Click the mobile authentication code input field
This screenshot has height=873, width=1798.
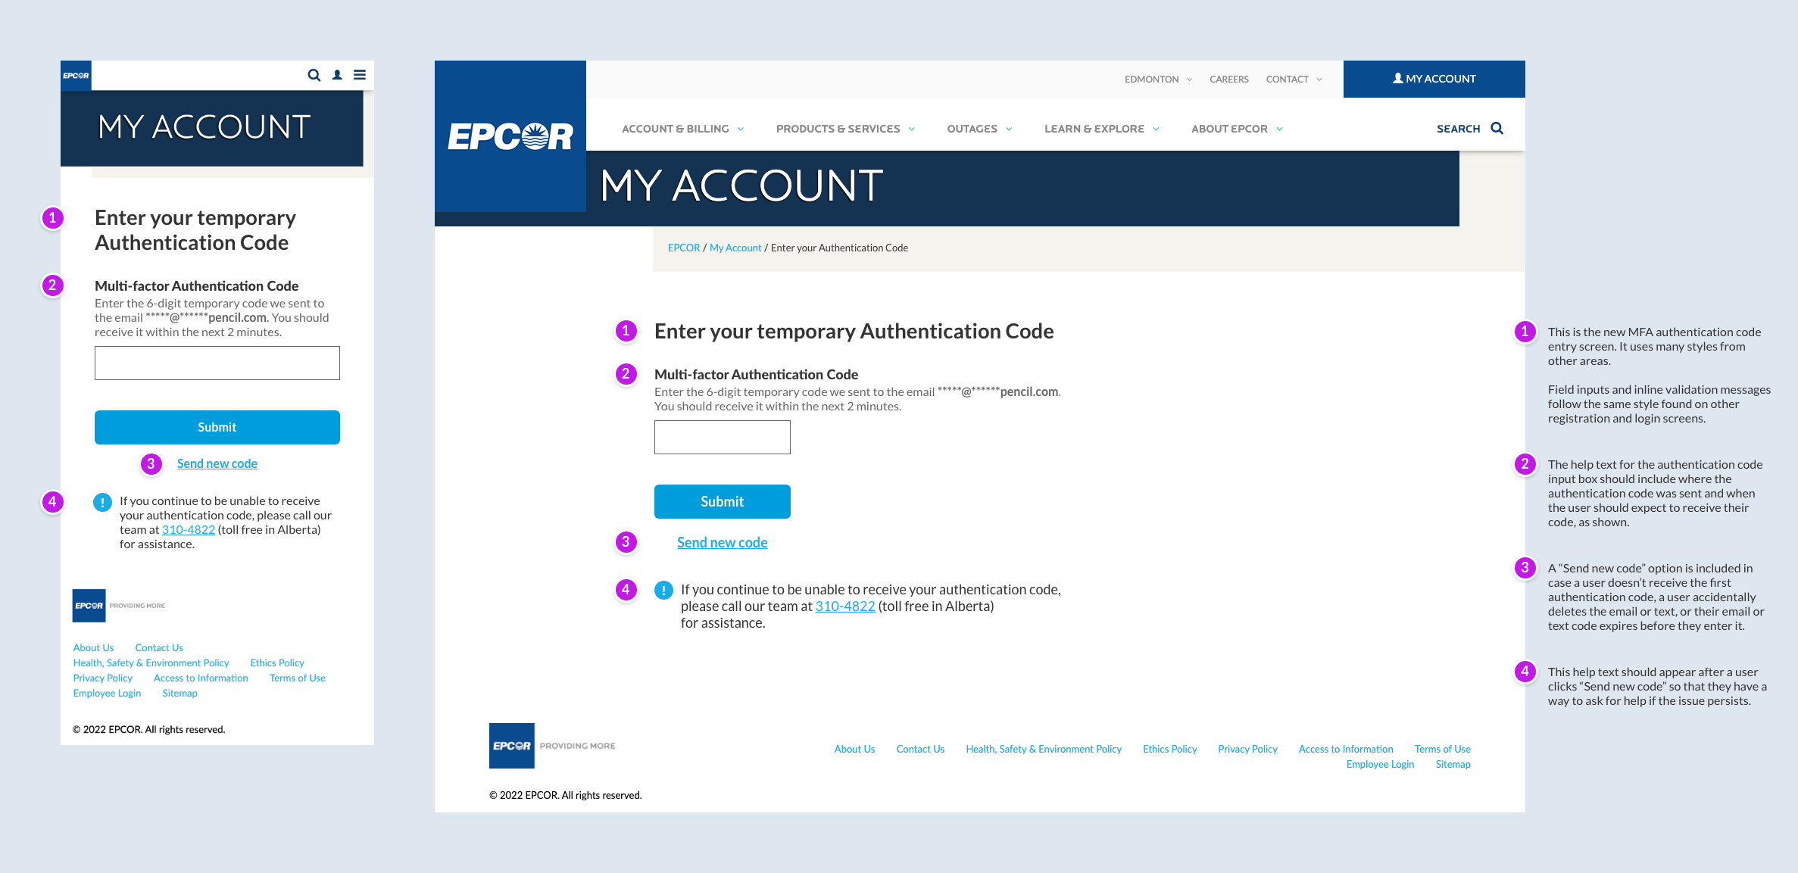point(217,363)
